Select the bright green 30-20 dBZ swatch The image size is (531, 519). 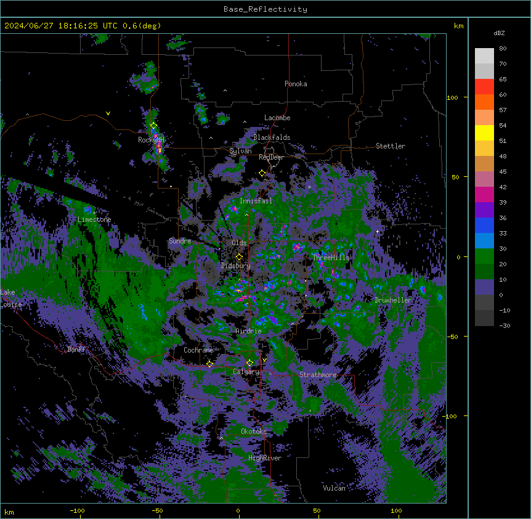pos(484,256)
